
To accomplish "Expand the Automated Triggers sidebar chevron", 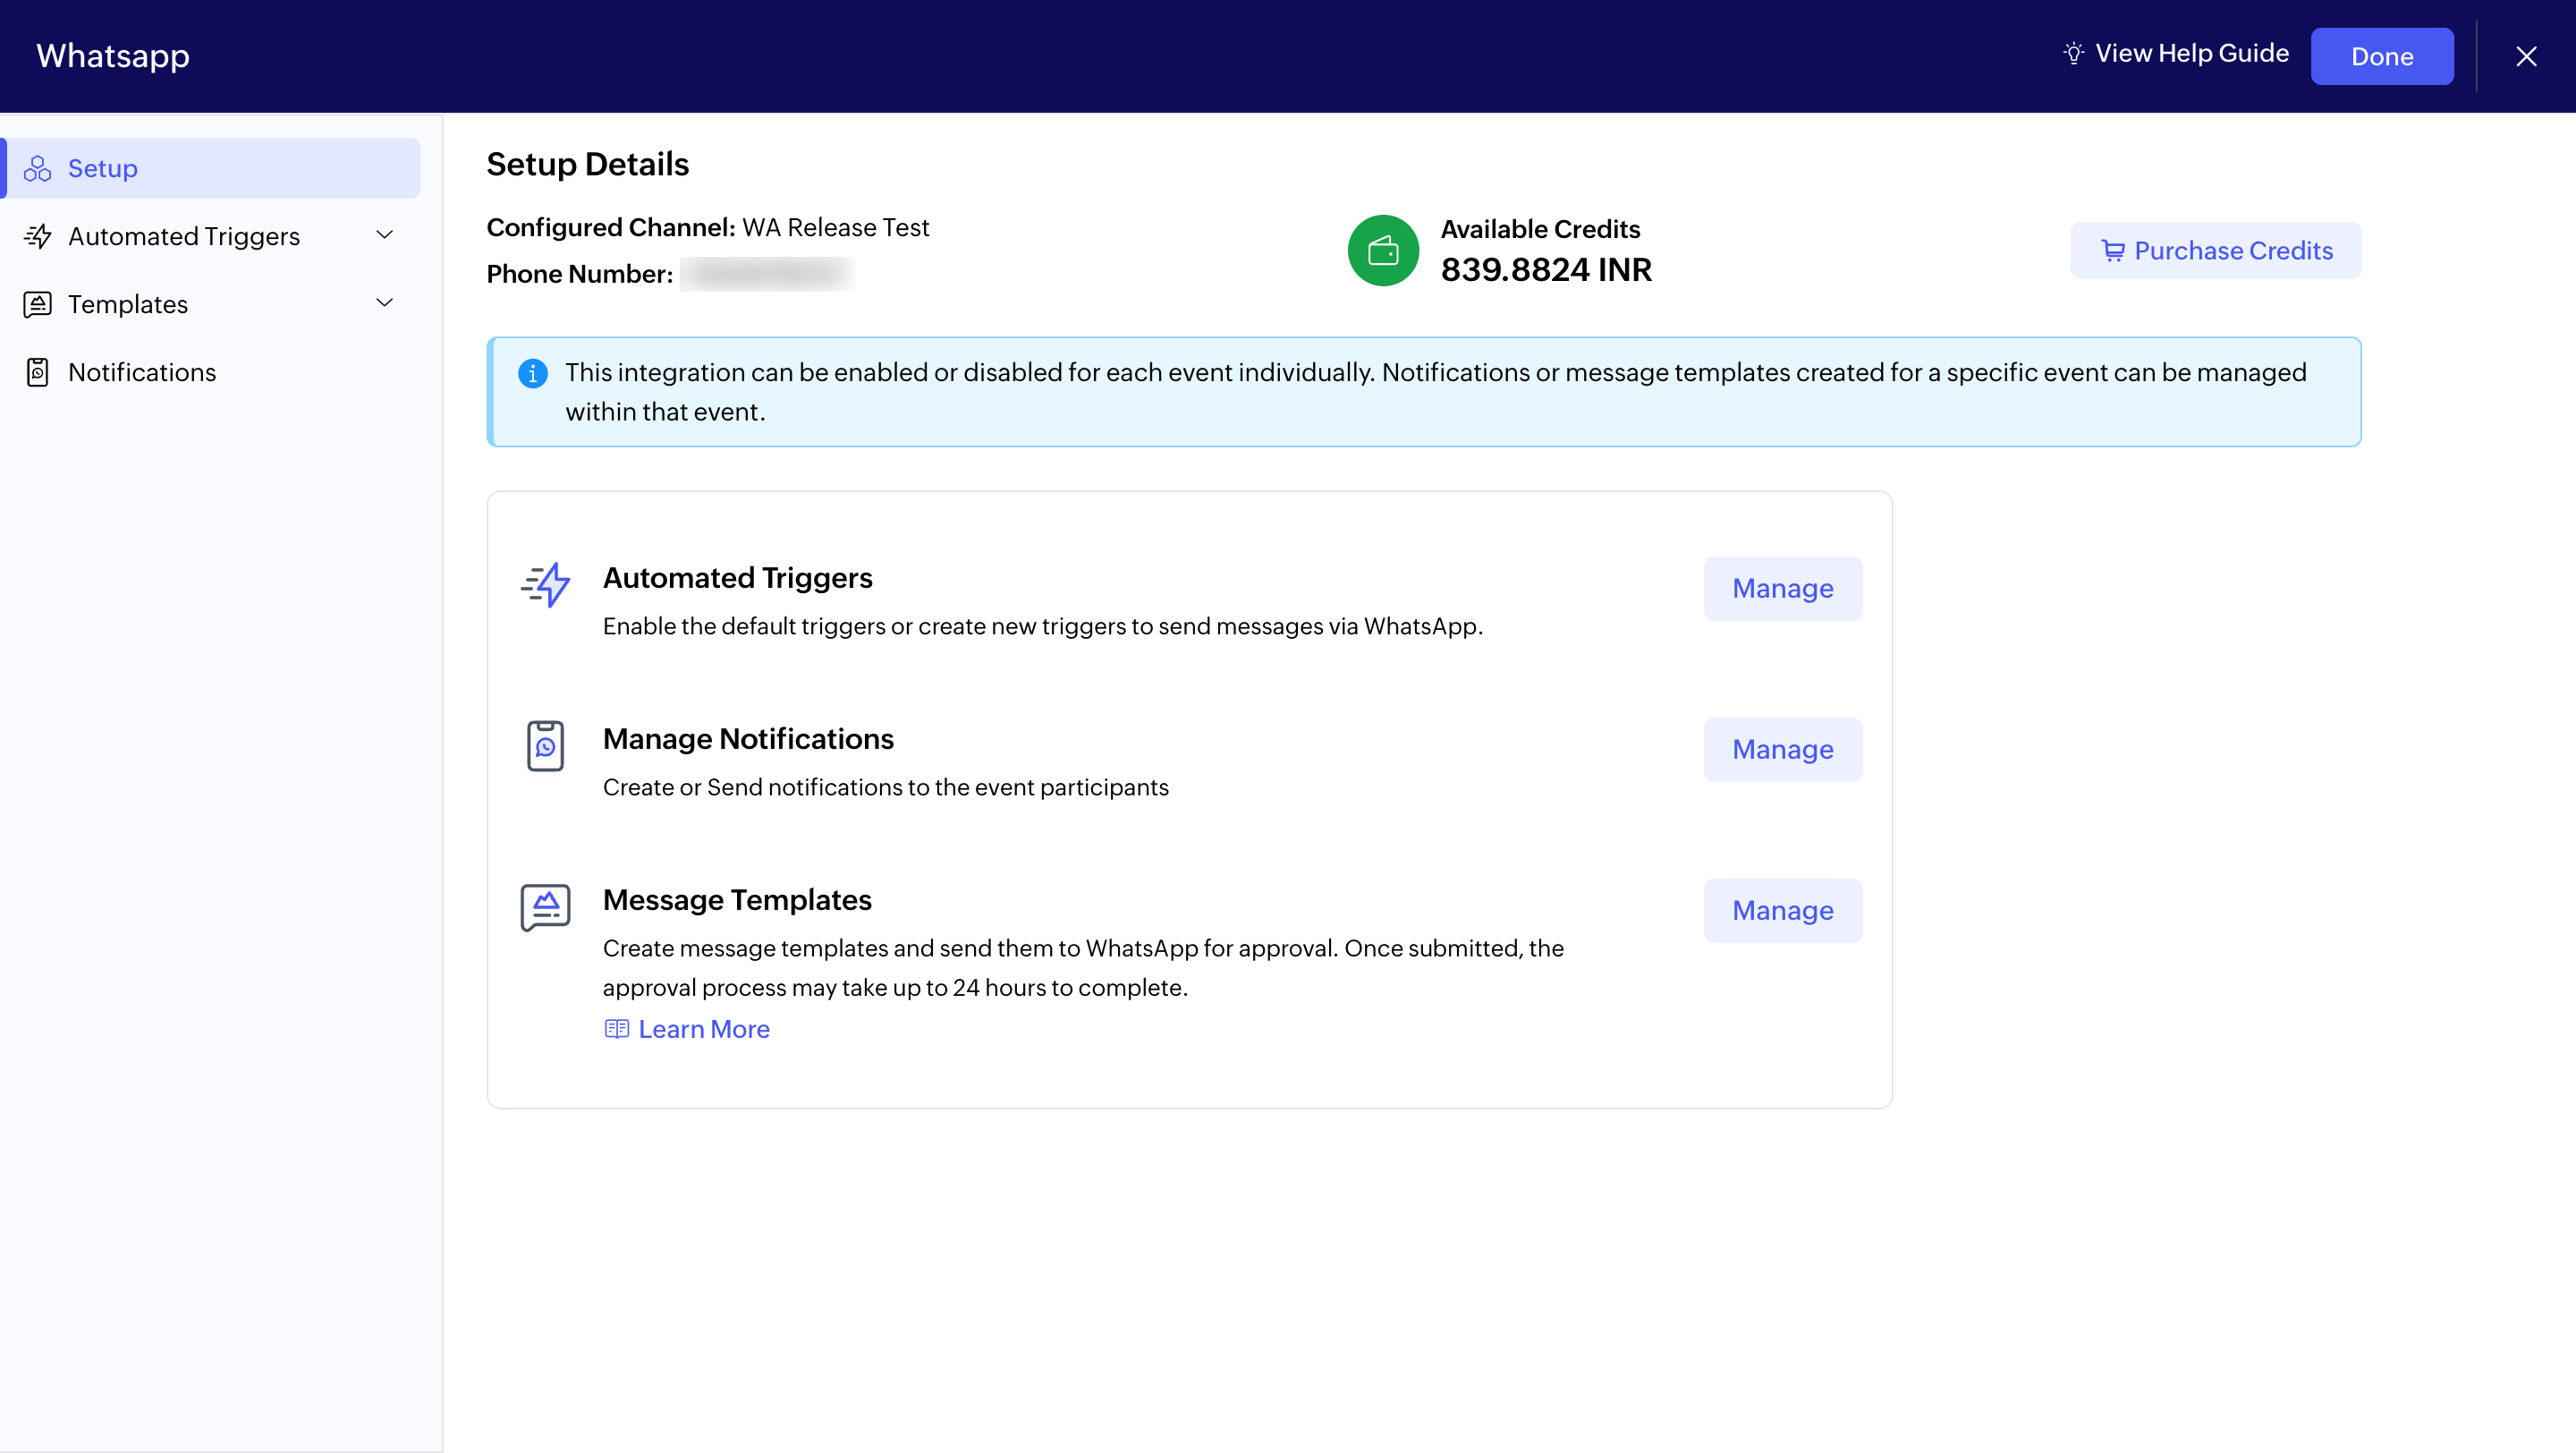I will [x=384, y=235].
